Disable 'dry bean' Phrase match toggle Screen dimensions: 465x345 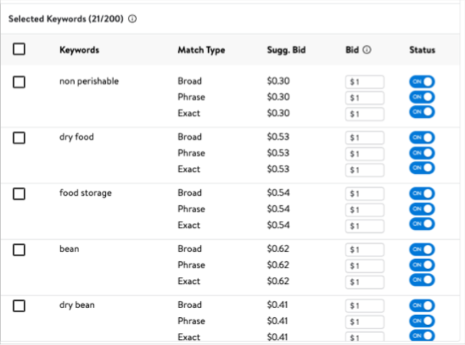pos(422,321)
